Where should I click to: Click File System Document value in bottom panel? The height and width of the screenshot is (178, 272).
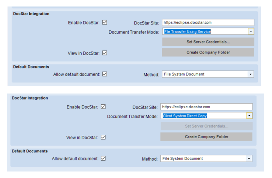pyautogui.click(x=182, y=159)
